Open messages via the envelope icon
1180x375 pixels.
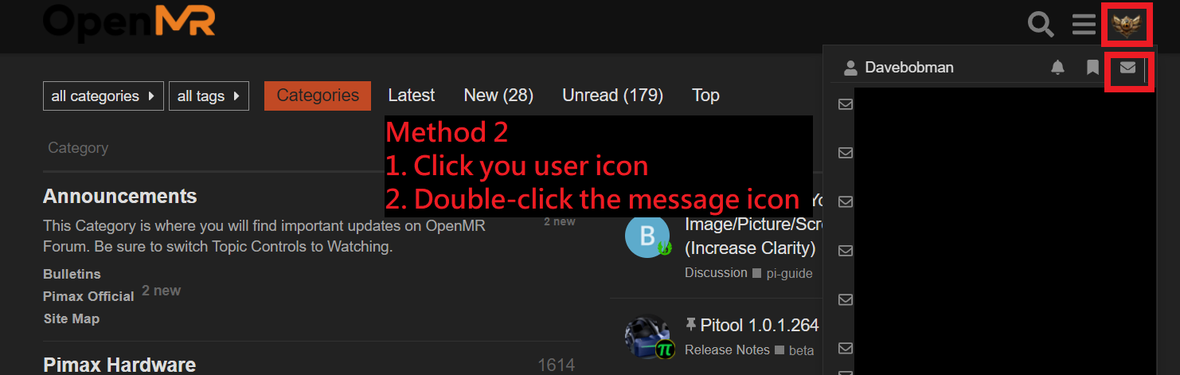(x=1127, y=68)
